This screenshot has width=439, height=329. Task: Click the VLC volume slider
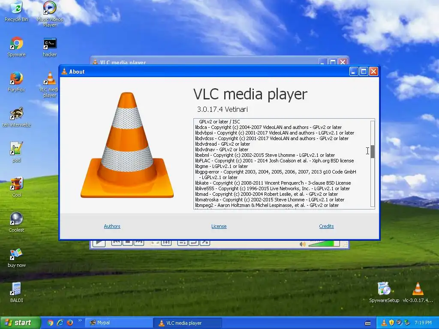[324, 244]
